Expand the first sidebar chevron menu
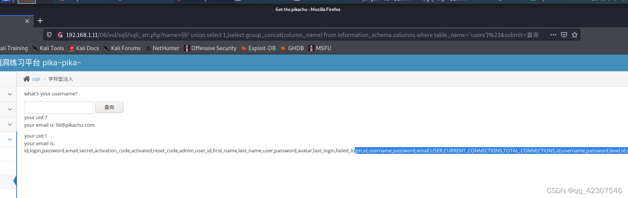The width and height of the screenshot is (628, 198). [10, 94]
